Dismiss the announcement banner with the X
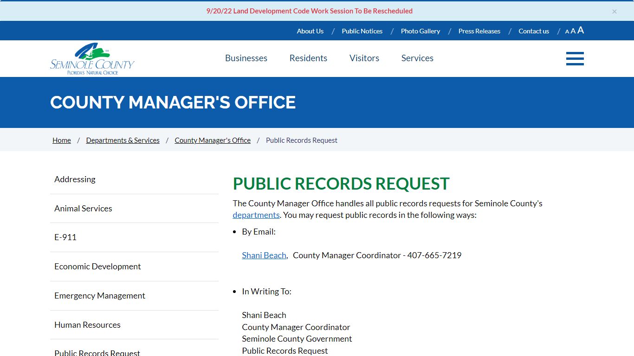The width and height of the screenshot is (634, 356). [615, 12]
